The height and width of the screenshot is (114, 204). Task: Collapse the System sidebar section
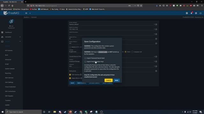11,41
